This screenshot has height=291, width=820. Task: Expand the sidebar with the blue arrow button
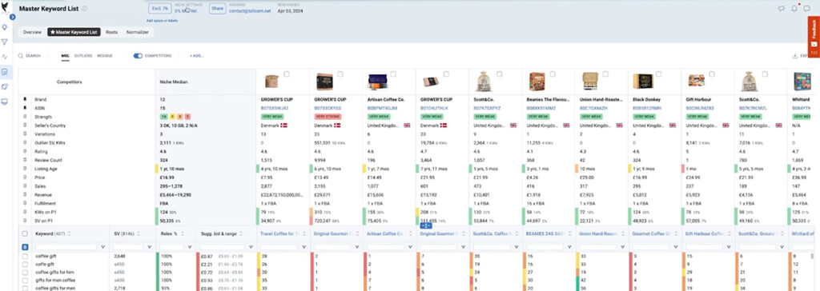click(x=13, y=17)
